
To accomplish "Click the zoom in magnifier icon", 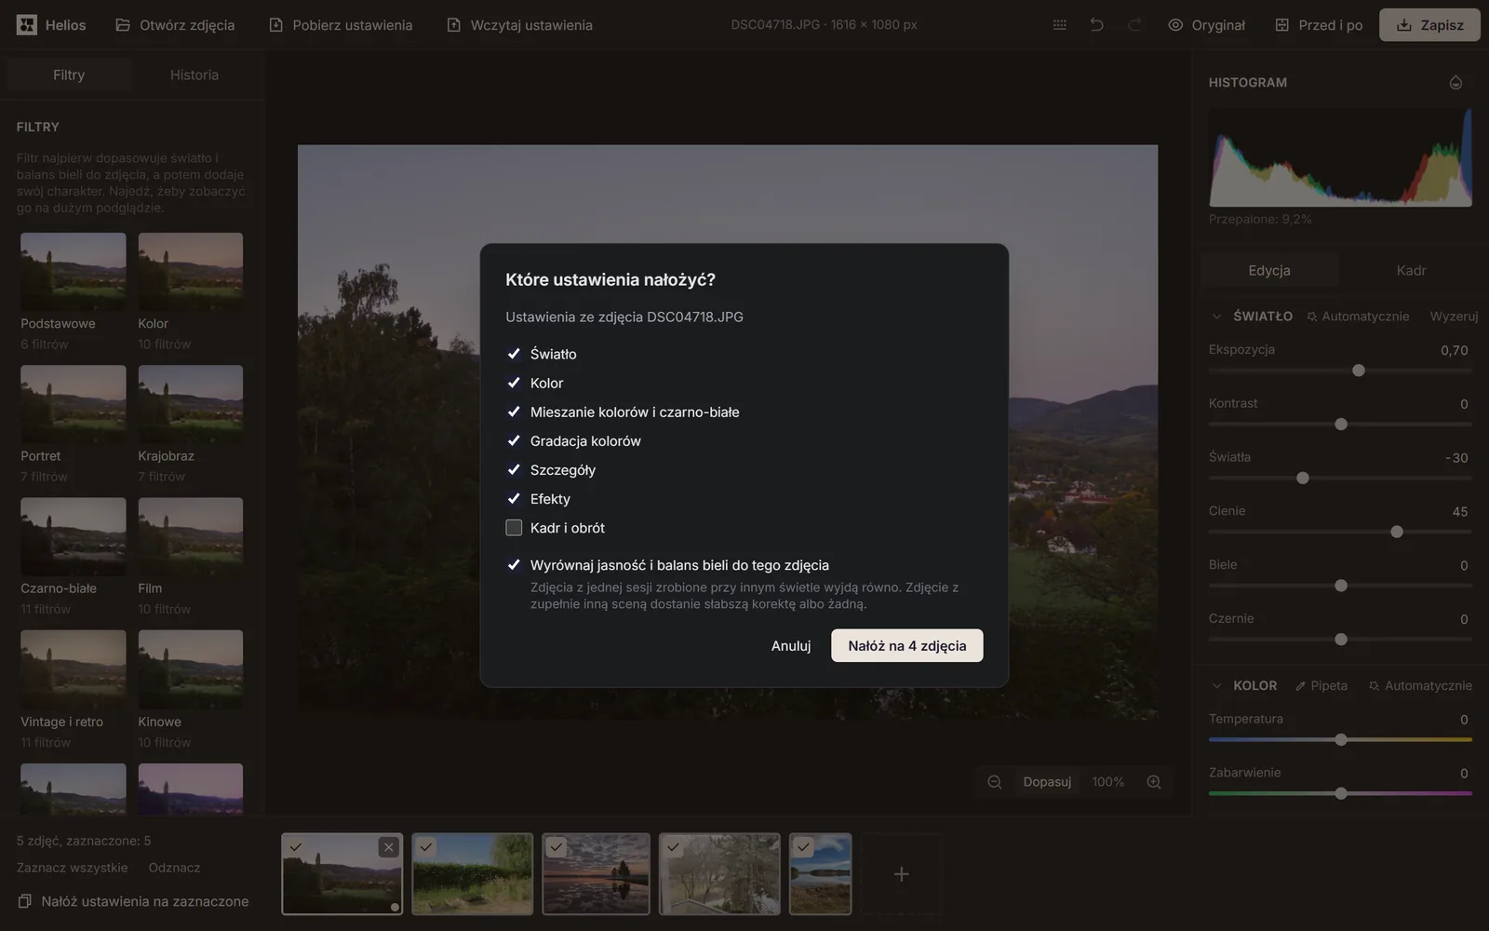I will pos(1154,782).
